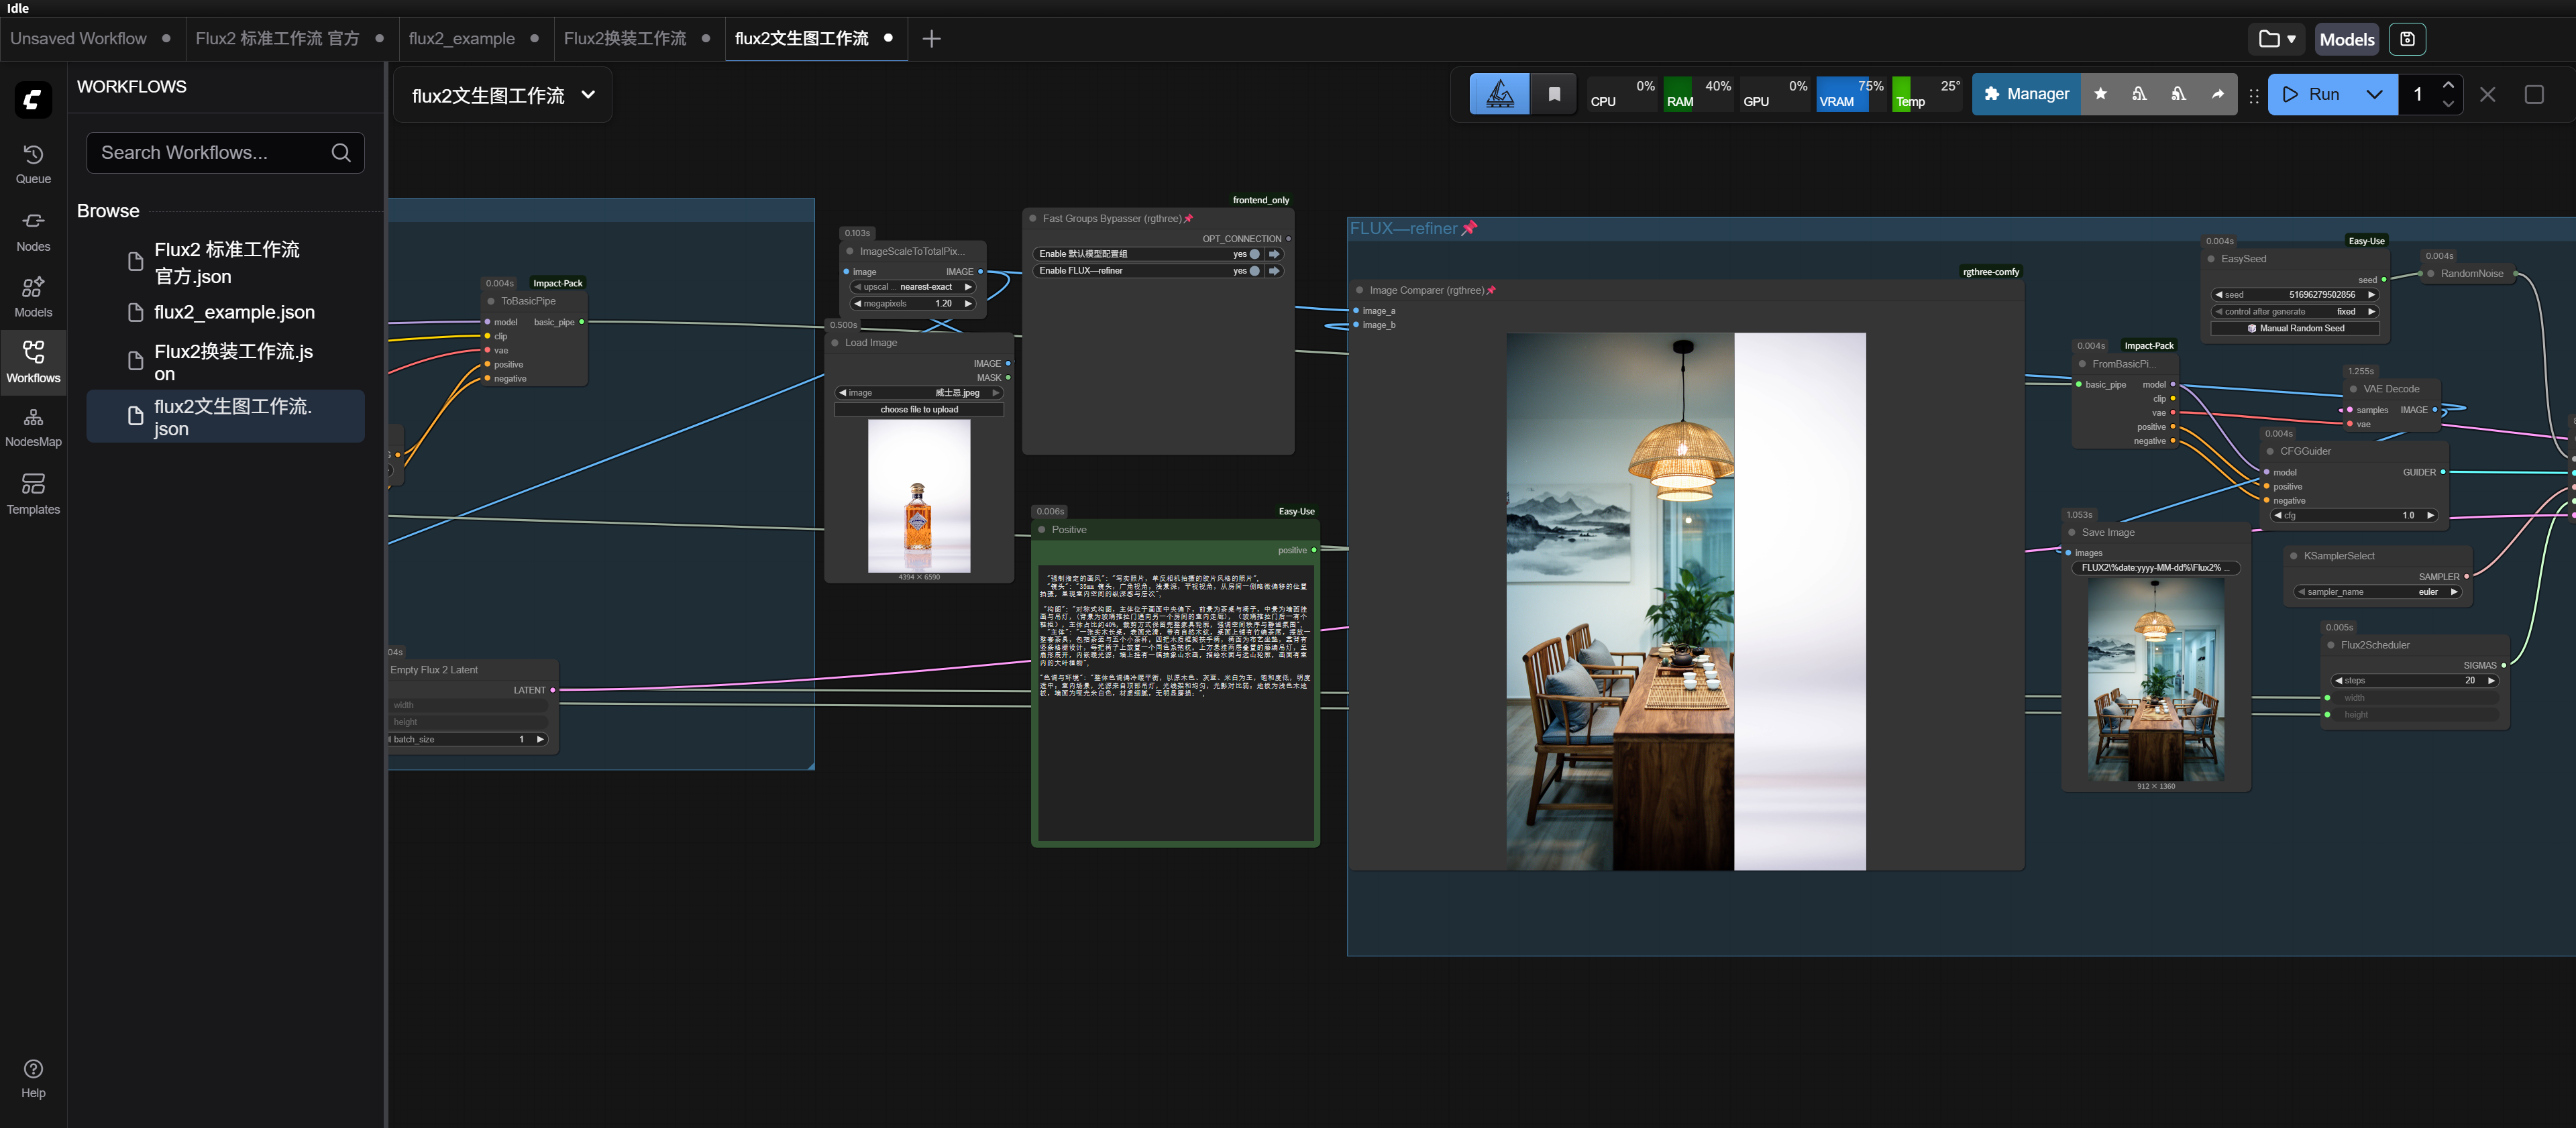Toggle the 默认模型配置组 enable switch
Screen dimensions: 2576x1128
pos(1257,254)
